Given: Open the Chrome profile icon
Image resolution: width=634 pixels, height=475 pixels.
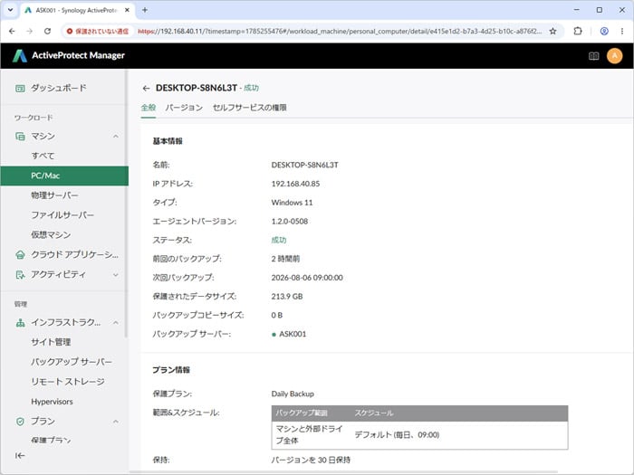Looking at the screenshot, I should point(604,31).
